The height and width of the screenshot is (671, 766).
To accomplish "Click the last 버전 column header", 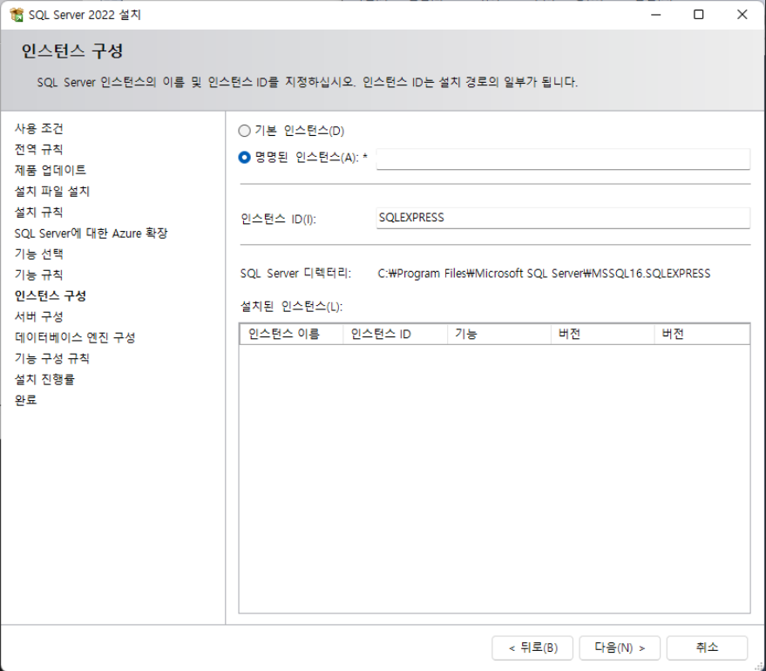I will coord(702,334).
